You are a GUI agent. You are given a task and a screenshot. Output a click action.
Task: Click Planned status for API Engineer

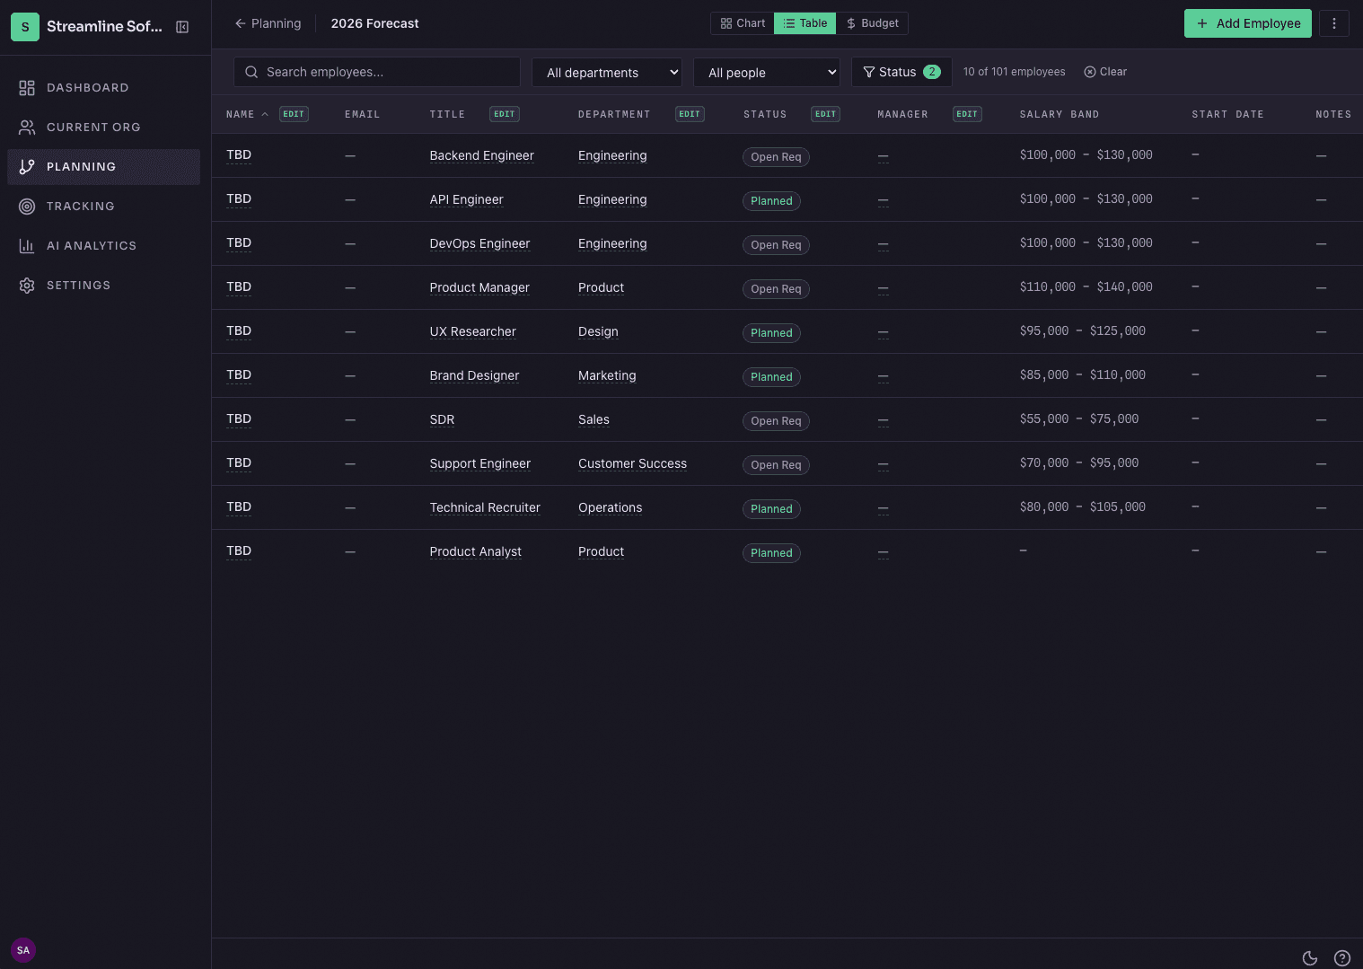(x=771, y=201)
